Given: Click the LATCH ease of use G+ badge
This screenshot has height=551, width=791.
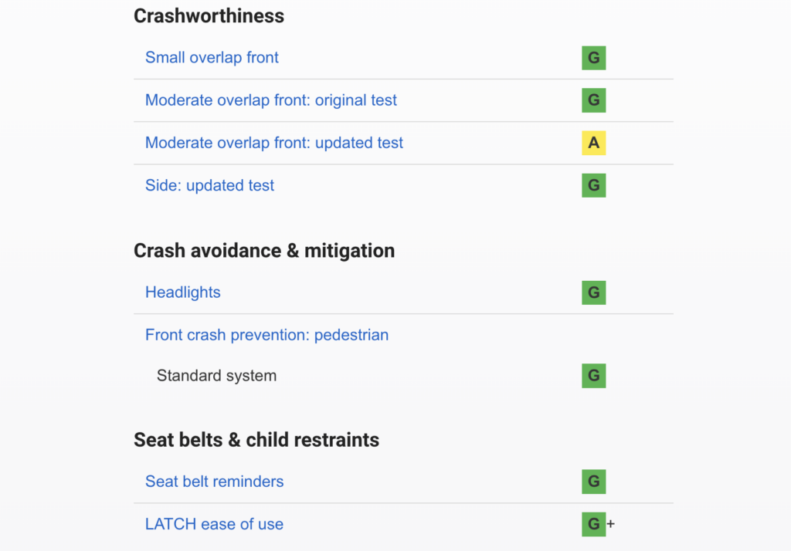Looking at the screenshot, I should 595,524.
